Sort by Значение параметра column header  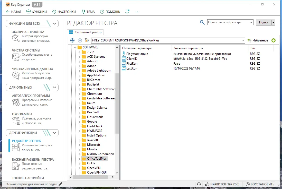[188, 48]
